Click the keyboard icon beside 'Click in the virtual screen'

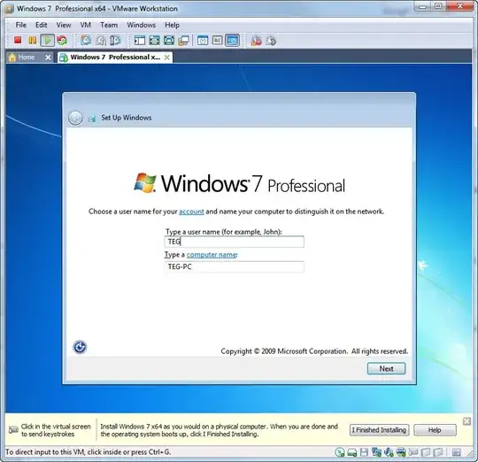click(x=13, y=430)
